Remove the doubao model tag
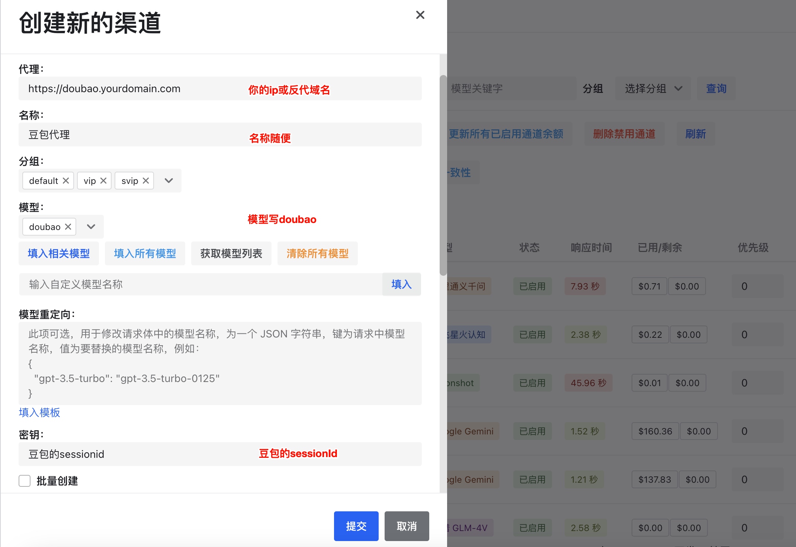 point(68,227)
